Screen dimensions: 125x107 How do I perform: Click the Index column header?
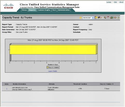click(7, 84)
